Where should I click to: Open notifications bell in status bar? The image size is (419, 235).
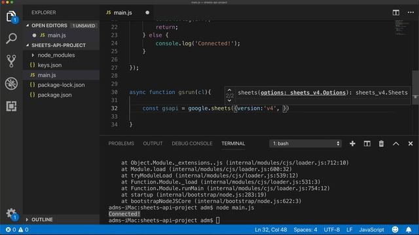pos(409,229)
